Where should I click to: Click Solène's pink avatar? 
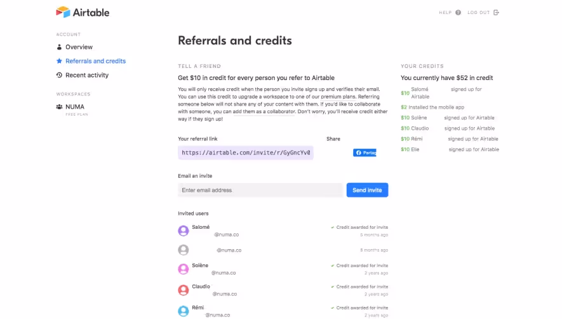point(183,269)
